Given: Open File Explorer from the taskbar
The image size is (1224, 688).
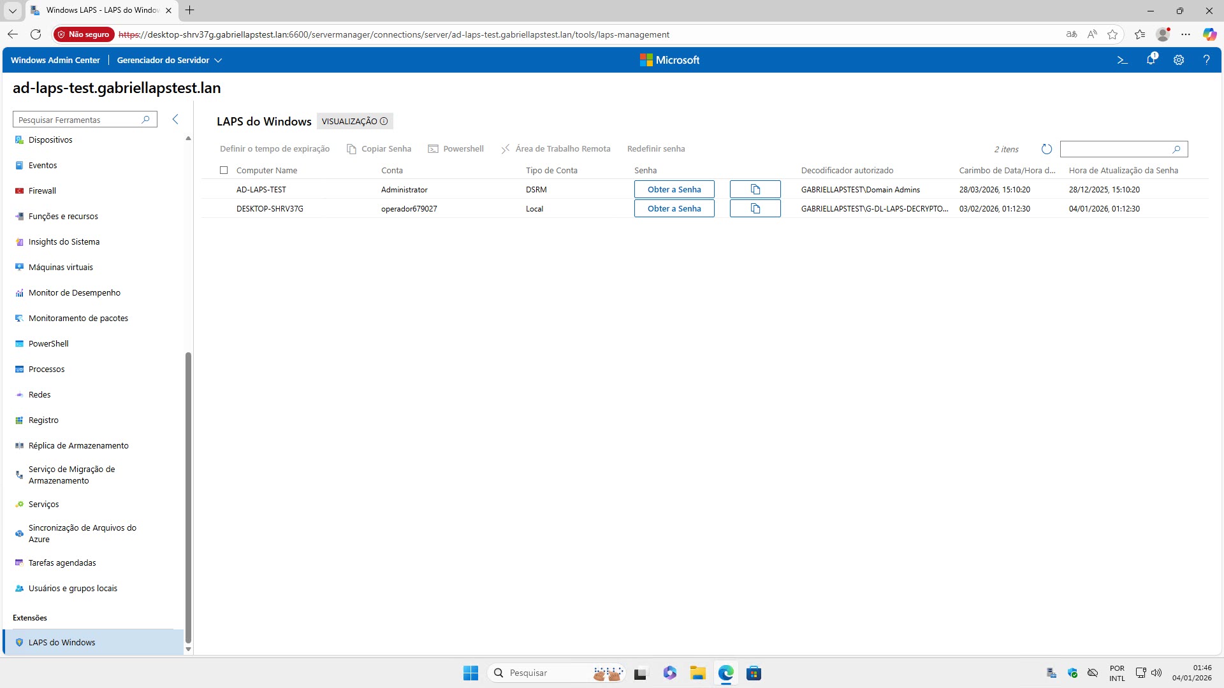Looking at the screenshot, I should pos(697,673).
